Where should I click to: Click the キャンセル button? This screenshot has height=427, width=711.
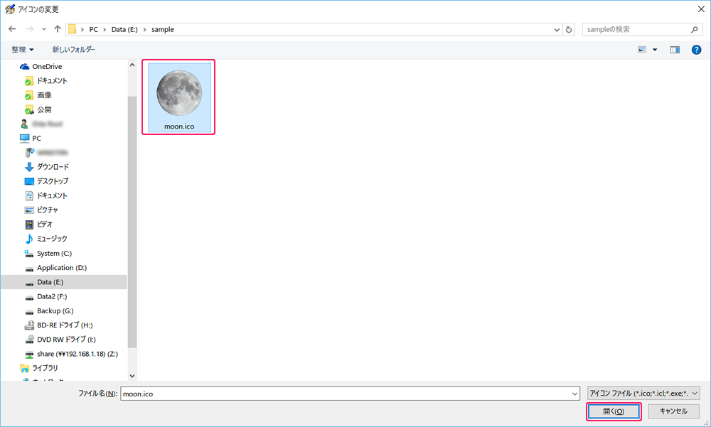click(x=673, y=411)
